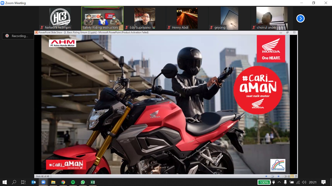Open Excel from taskbar
332x186 pixels.
tap(93, 182)
